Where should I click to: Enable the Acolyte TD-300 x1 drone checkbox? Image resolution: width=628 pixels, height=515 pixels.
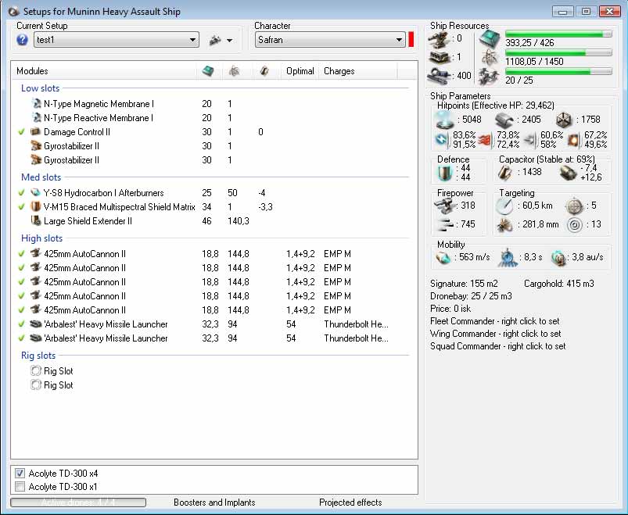20,487
